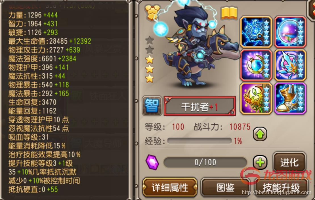The height and width of the screenshot is (200, 315).
Task: Click the 进化 evolve button
Action: pos(289,162)
